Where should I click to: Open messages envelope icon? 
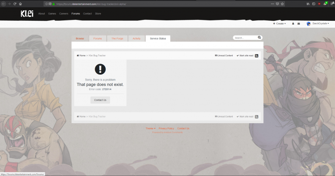[299, 23]
